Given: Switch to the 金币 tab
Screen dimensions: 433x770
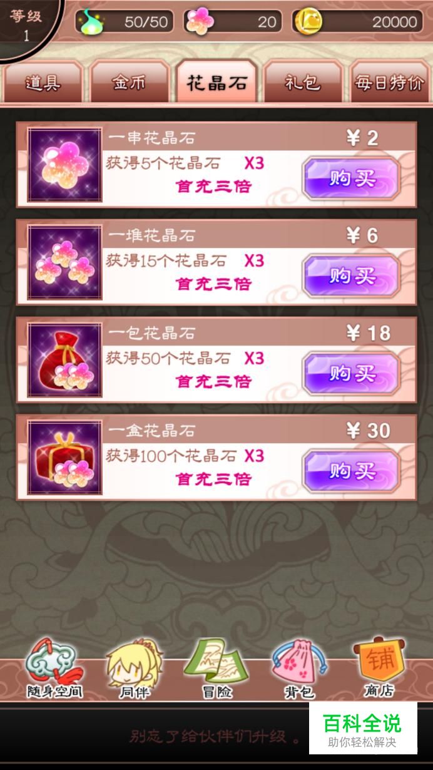Looking at the screenshot, I should pyautogui.click(x=130, y=82).
